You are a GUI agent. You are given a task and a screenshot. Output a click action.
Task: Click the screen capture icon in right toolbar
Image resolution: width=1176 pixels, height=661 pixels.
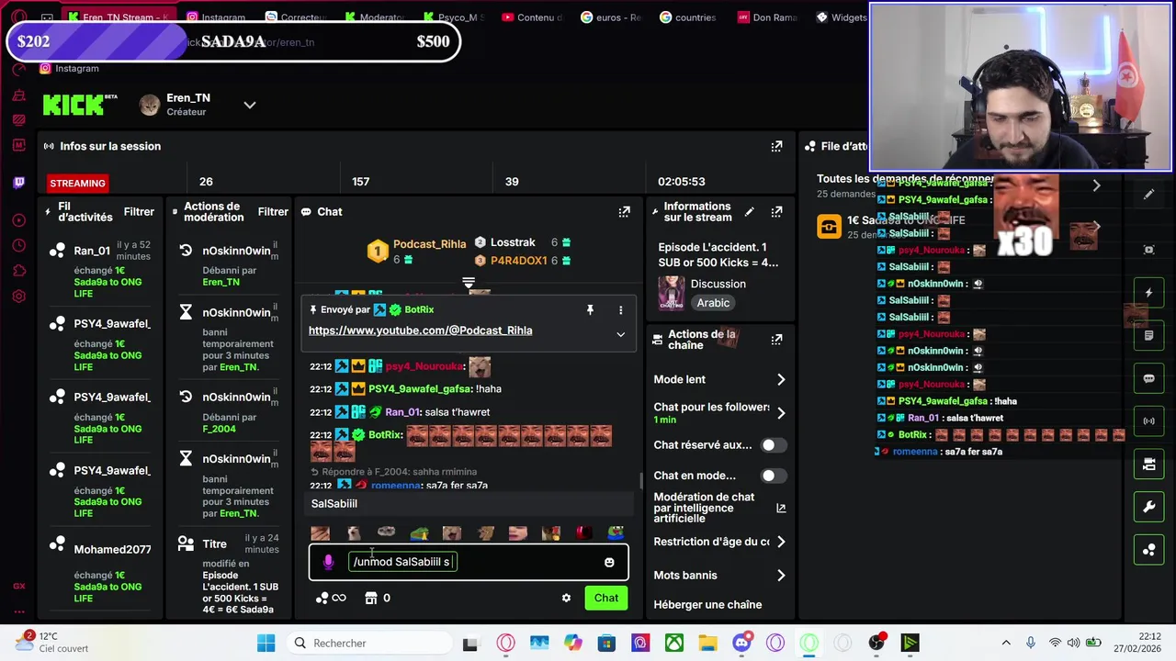point(1148,250)
